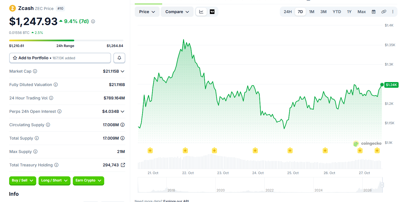Image resolution: width=402 pixels, height=202 pixels.
Task: Click the Max Supply info icon
Action: coord(35,152)
